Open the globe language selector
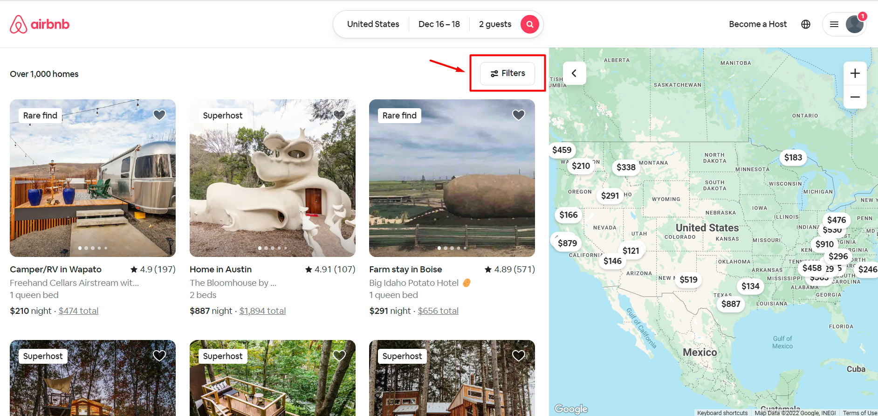The height and width of the screenshot is (416, 878). [806, 24]
